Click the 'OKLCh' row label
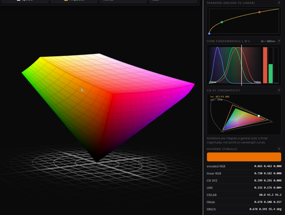This screenshot has height=215, width=285. [x=211, y=209]
